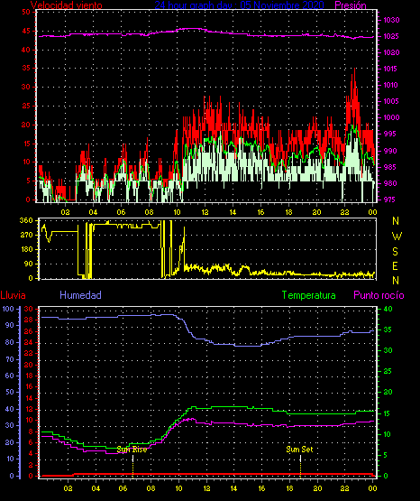Click the 975 pressure axis value

point(389,199)
